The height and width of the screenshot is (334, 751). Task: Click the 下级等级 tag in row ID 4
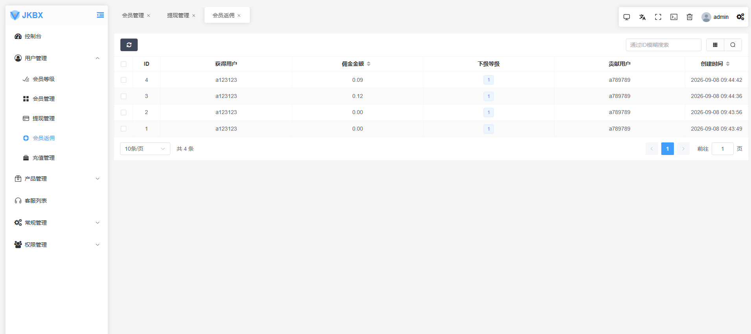point(489,80)
